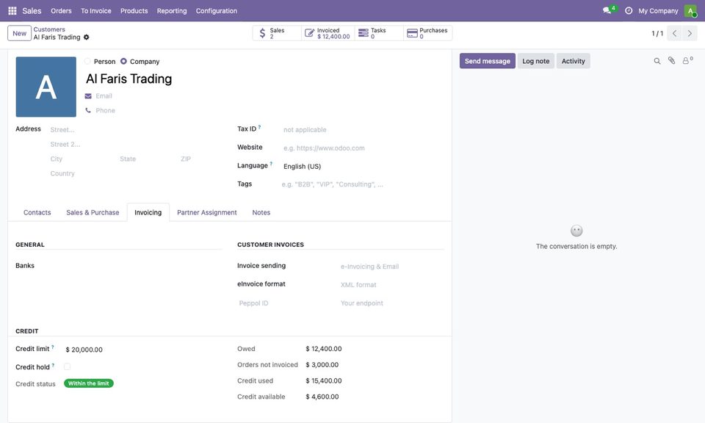Image resolution: width=705 pixels, height=423 pixels.
Task: Go to the previous record arrow
Action: [x=674, y=33]
